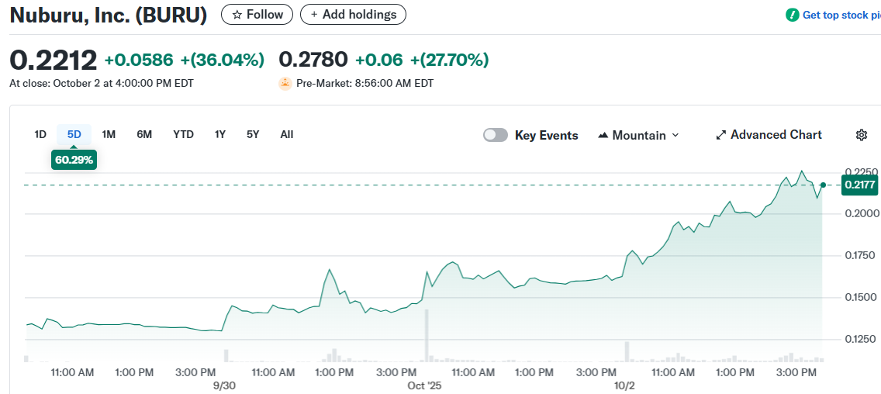Show All time price history
This screenshot has height=394, width=881.
coord(287,134)
